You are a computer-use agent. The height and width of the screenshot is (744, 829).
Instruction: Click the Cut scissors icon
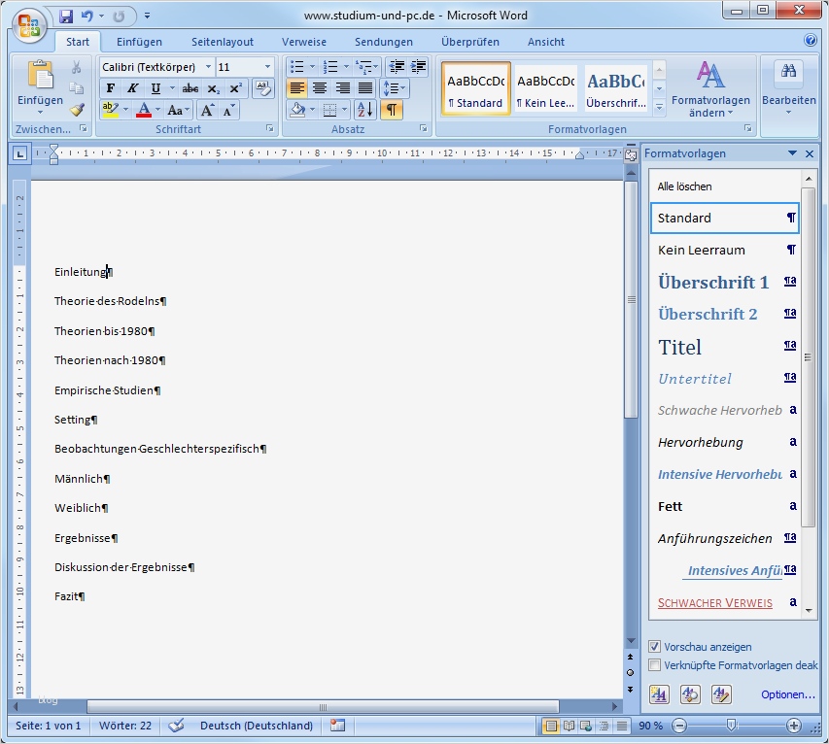click(x=77, y=67)
